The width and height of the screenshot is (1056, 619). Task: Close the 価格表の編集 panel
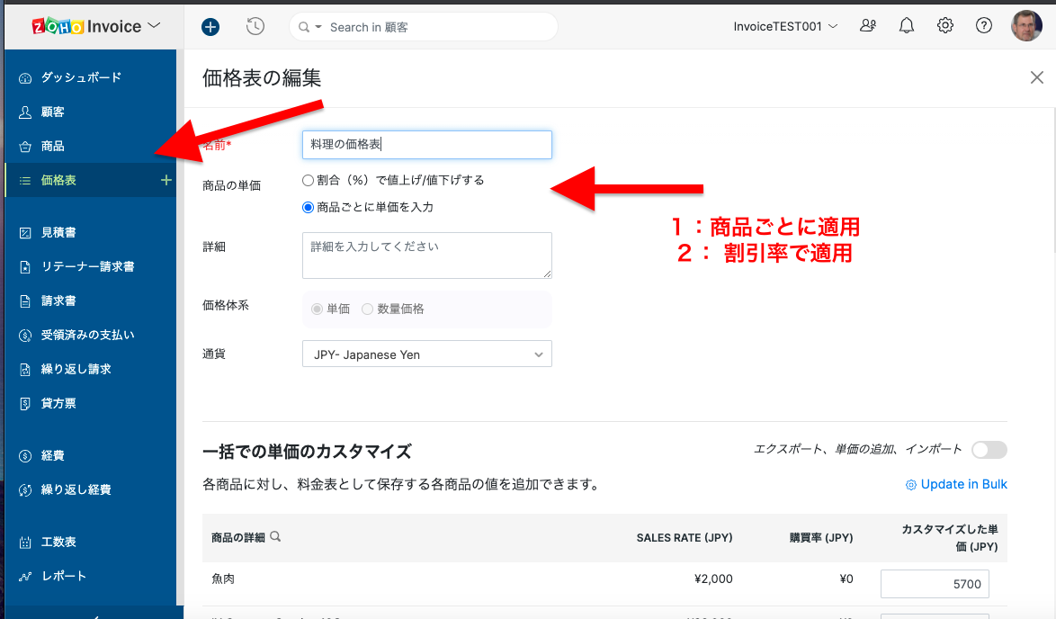click(1036, 78)
